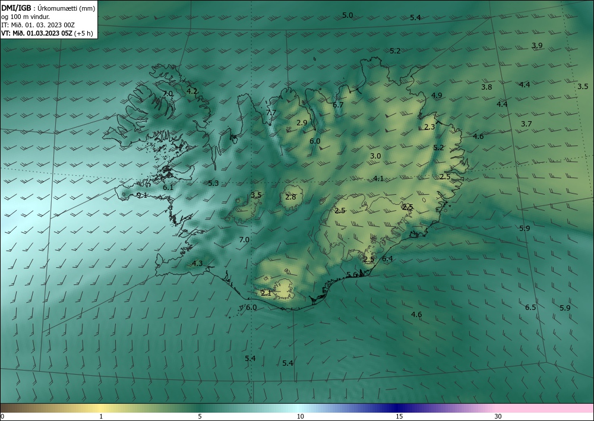Click the 2.9 value label
The image size is (594, 421).
tap(302, 123)
